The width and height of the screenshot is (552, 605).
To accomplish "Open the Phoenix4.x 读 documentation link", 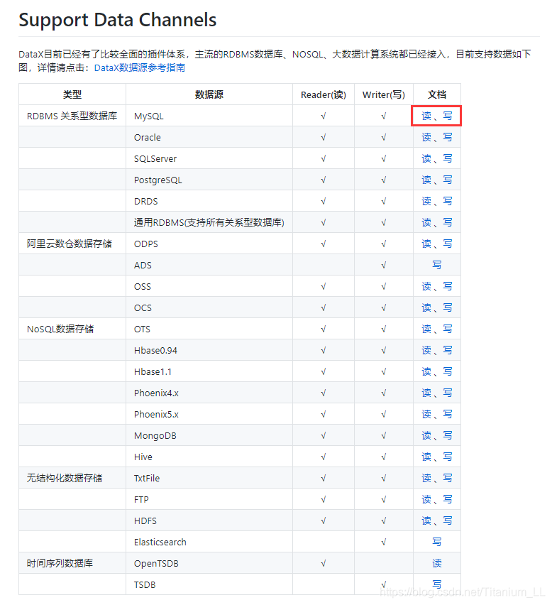I will 426,393.
